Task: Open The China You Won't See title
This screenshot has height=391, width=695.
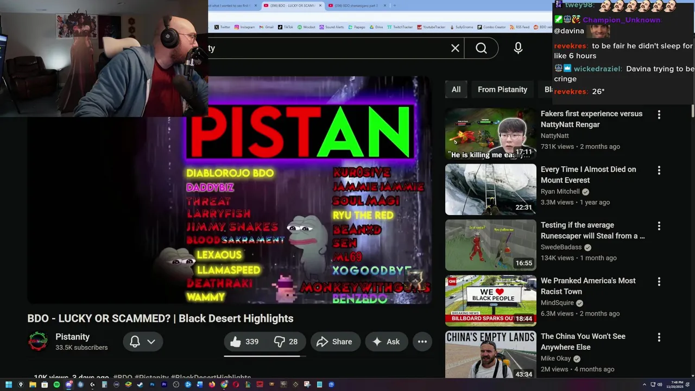Action: coord(583,342)
